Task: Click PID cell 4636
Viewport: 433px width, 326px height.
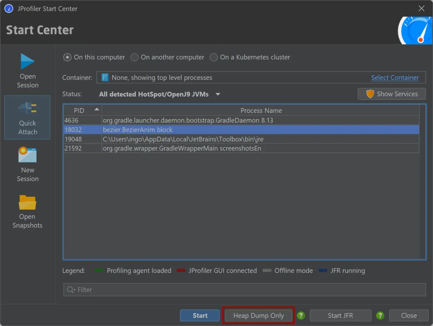Action: [x=83, y=120]
